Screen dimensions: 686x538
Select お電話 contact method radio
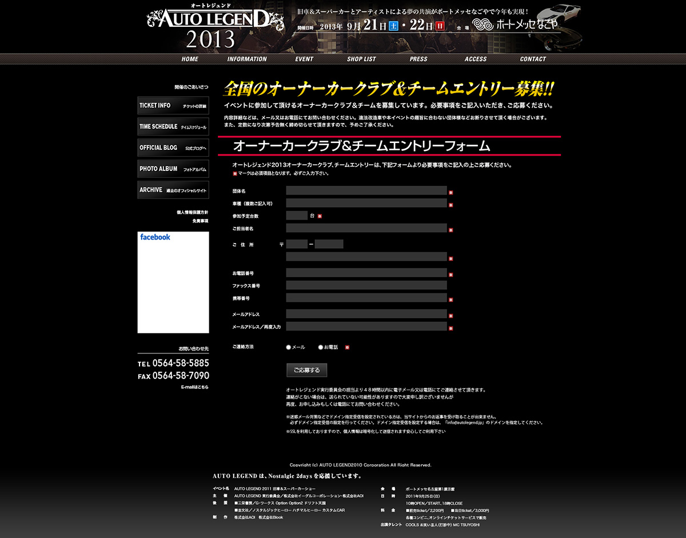(321, 347)
